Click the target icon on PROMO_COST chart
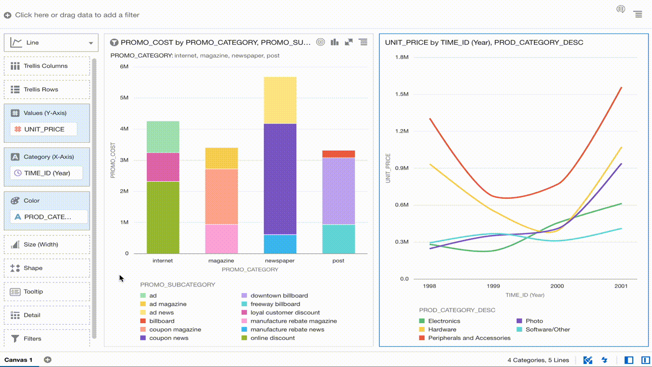The width and height of the screenshot is (652, 367). click(x=320, y=42)
